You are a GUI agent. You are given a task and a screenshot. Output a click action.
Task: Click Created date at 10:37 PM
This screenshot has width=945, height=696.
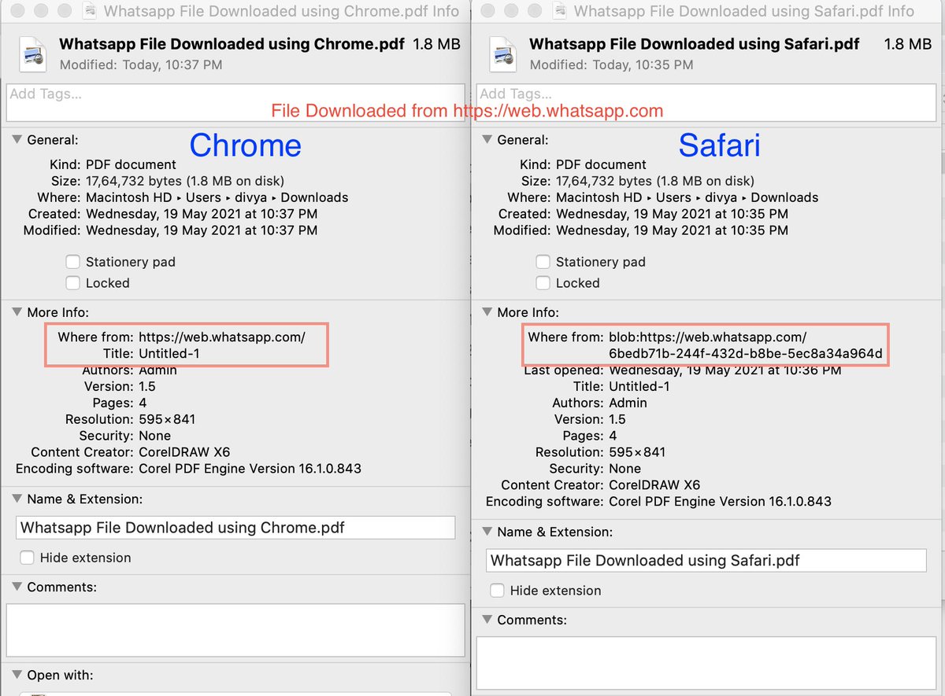click(x=202, y=214)
